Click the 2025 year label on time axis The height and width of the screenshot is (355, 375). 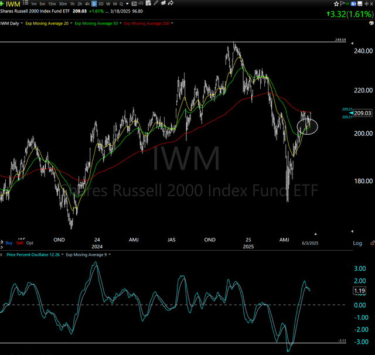[x=248, y=247]
